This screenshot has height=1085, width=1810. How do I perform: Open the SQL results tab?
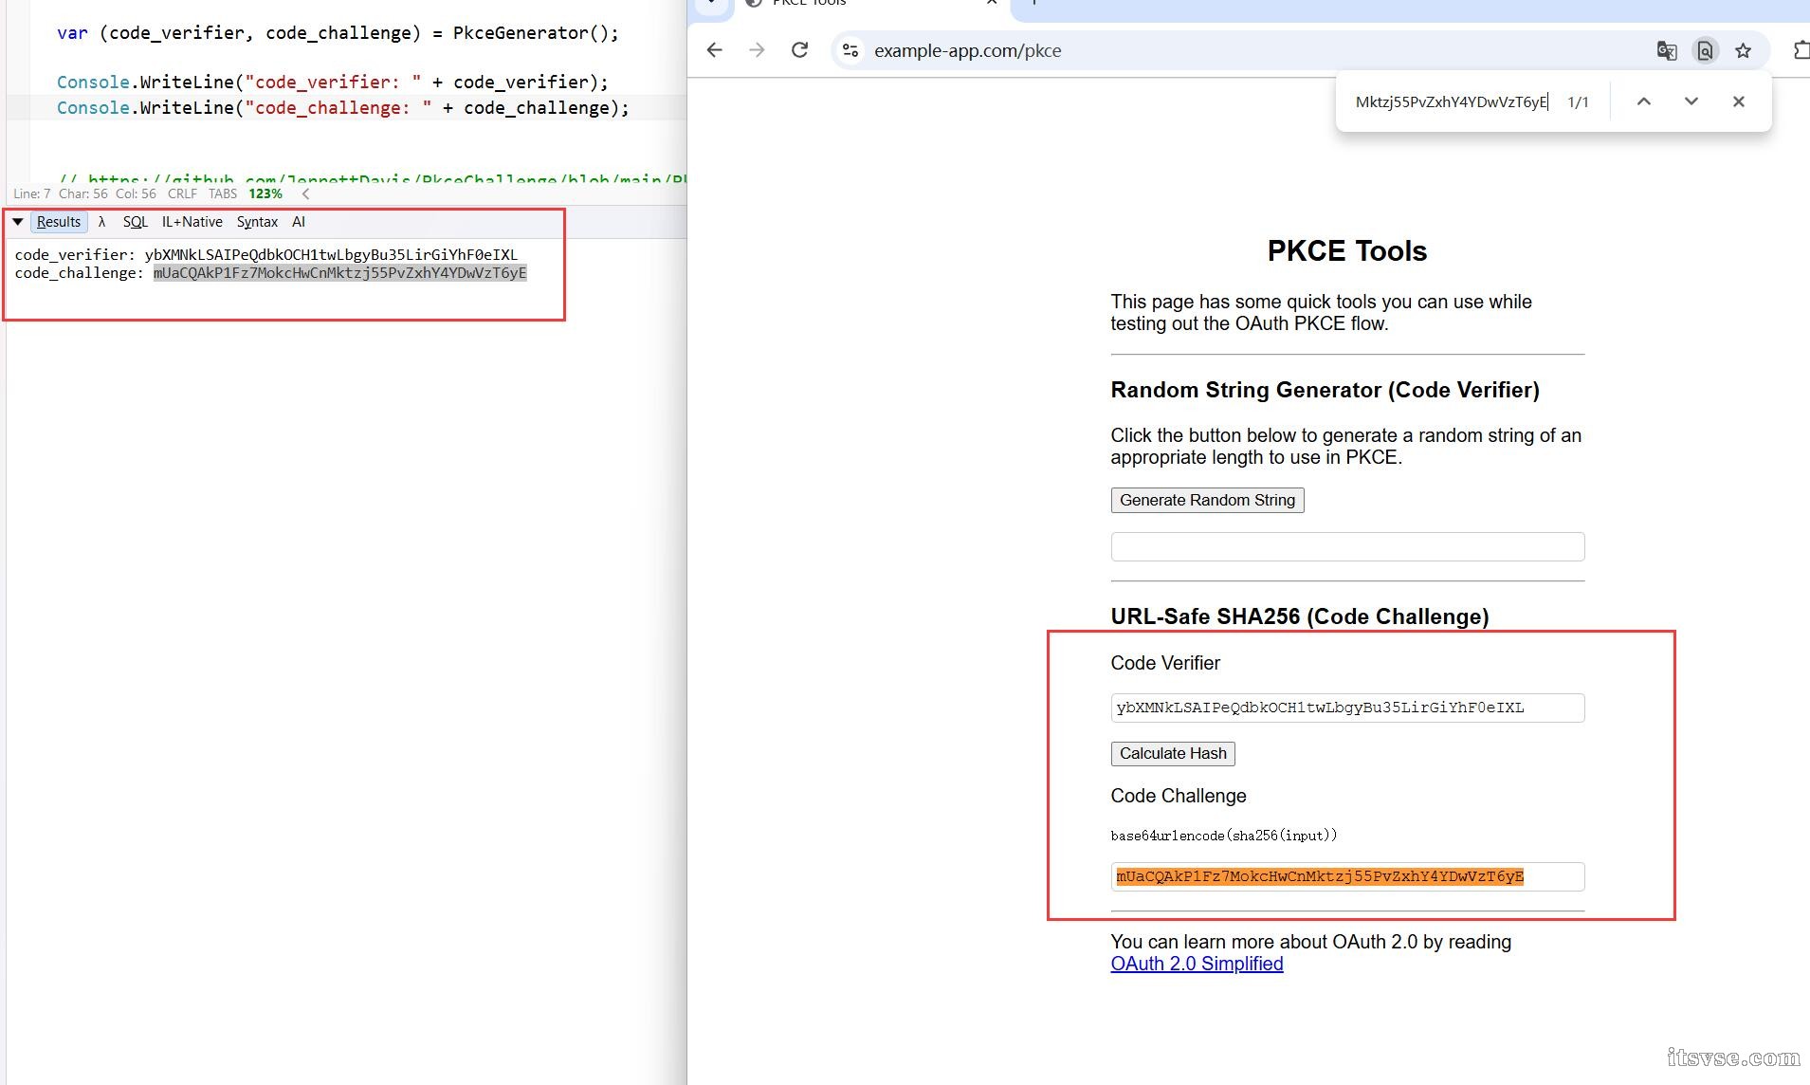[136, 222]
